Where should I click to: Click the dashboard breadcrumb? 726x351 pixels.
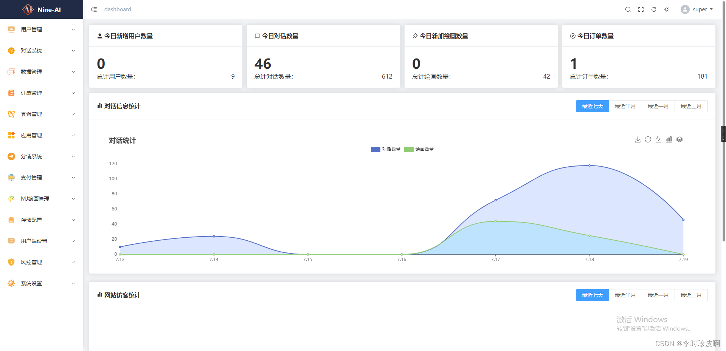[118, 9]
